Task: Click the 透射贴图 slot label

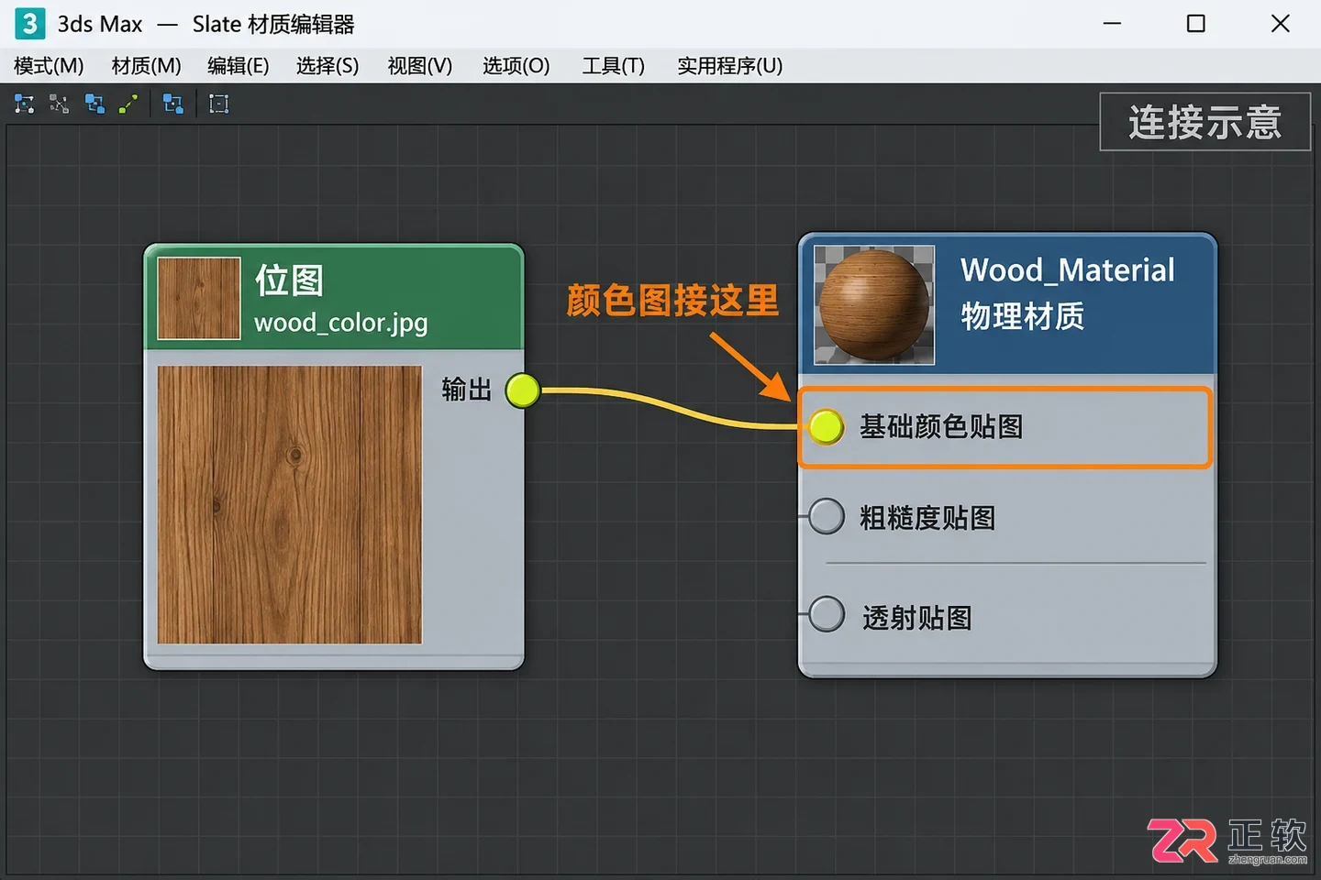Action: tap(917, 617)
